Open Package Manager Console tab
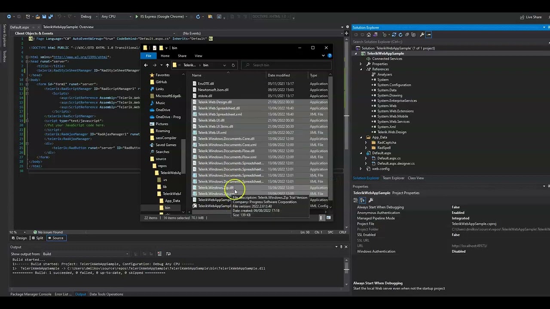Viewport: 550px width, 309px height. click(31, 294)
